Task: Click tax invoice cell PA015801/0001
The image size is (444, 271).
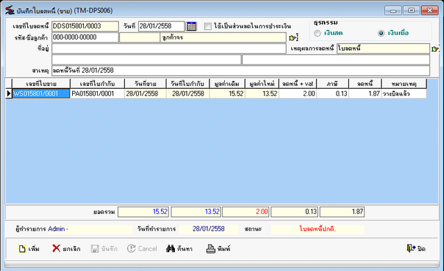Action: [97, 94]
